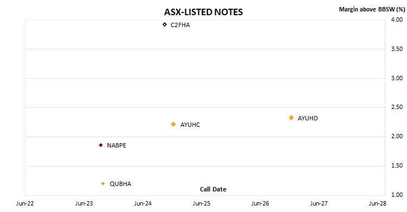The image size is (407, 212).
Task: Click the QUBHA diamond data point
Action: pyautogui.click(x=103, y=183)
